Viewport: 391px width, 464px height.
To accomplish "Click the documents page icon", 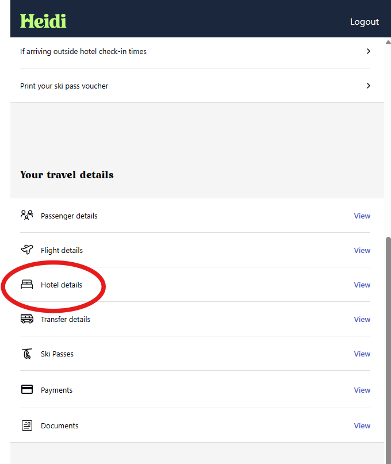I will click(x=27, y=425).
